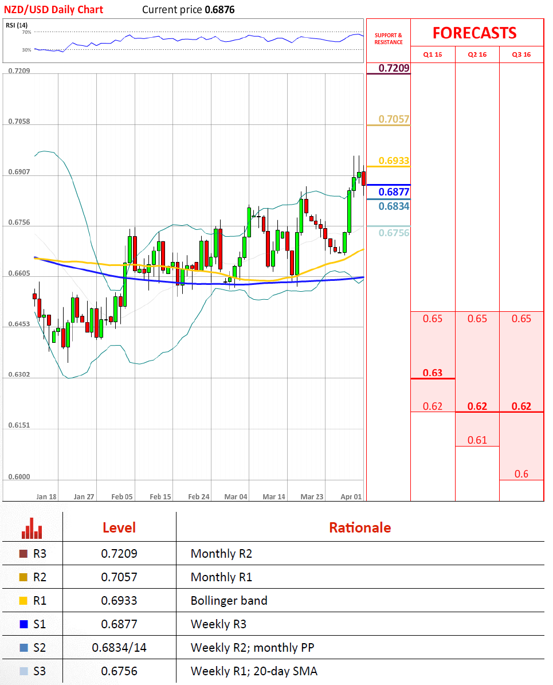Screen dimensions: 553x685
Task: Click the 0.6834 support level marker
Action: (394, 206)
